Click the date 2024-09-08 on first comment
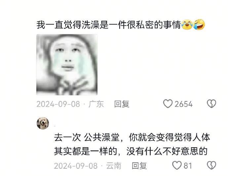 (58, 104)
